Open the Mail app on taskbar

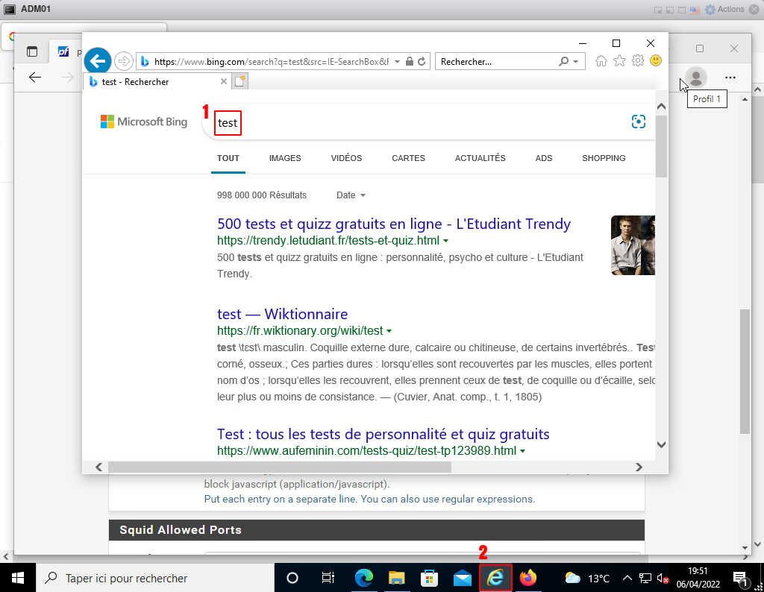463,578
